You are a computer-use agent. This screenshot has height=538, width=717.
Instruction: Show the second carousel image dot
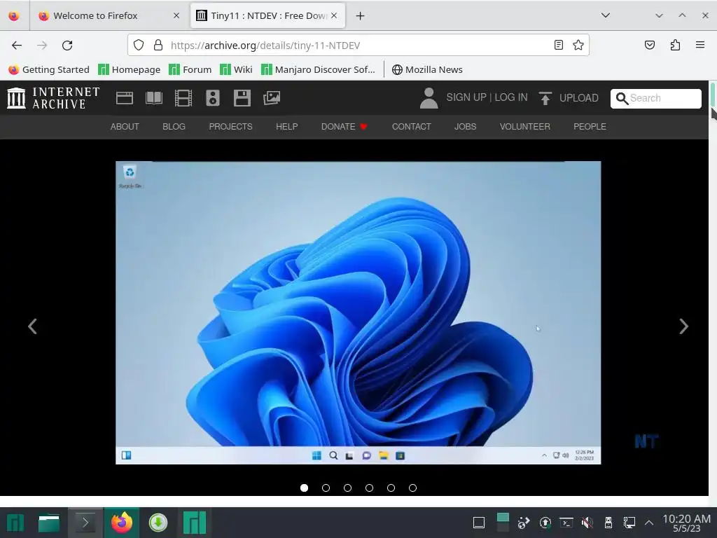(x=326, y=488)
